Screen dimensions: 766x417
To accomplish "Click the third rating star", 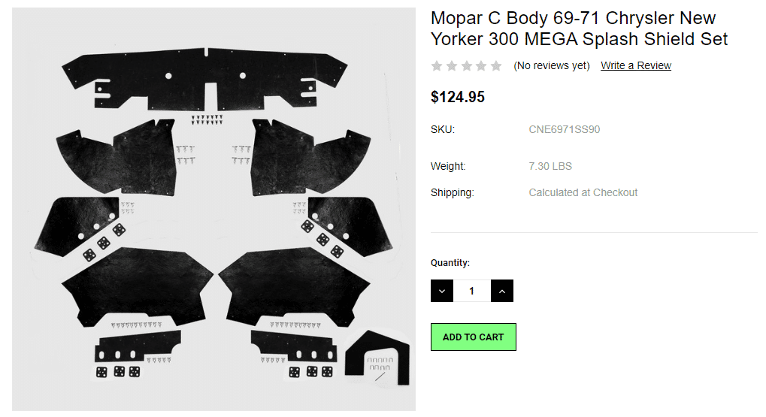I will pyautogui.click(x=467, y=66).
